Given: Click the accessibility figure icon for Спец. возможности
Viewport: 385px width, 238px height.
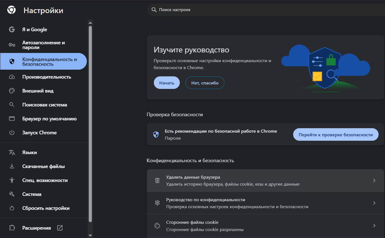Looking at the screenshot, I should [x=12, y=180].
